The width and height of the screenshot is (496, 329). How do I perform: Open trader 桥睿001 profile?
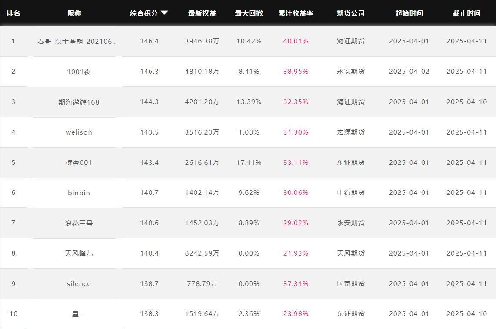(x=79, y=163)
